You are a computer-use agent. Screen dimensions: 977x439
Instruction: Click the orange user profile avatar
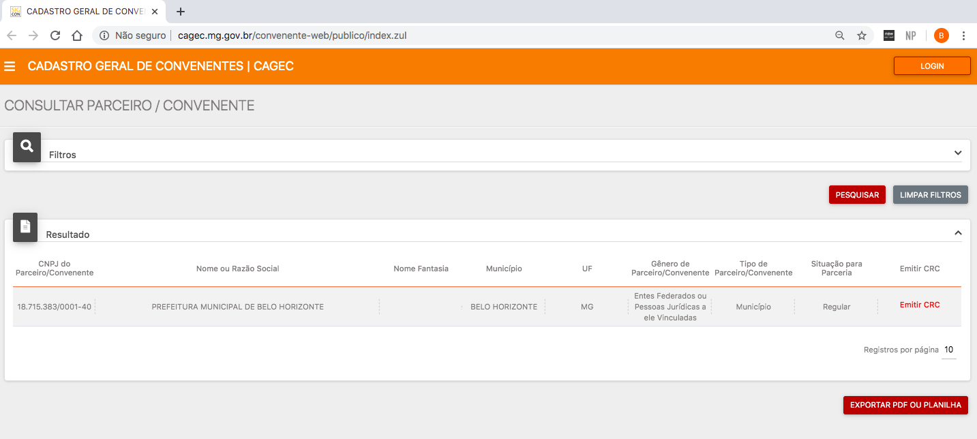941,35
